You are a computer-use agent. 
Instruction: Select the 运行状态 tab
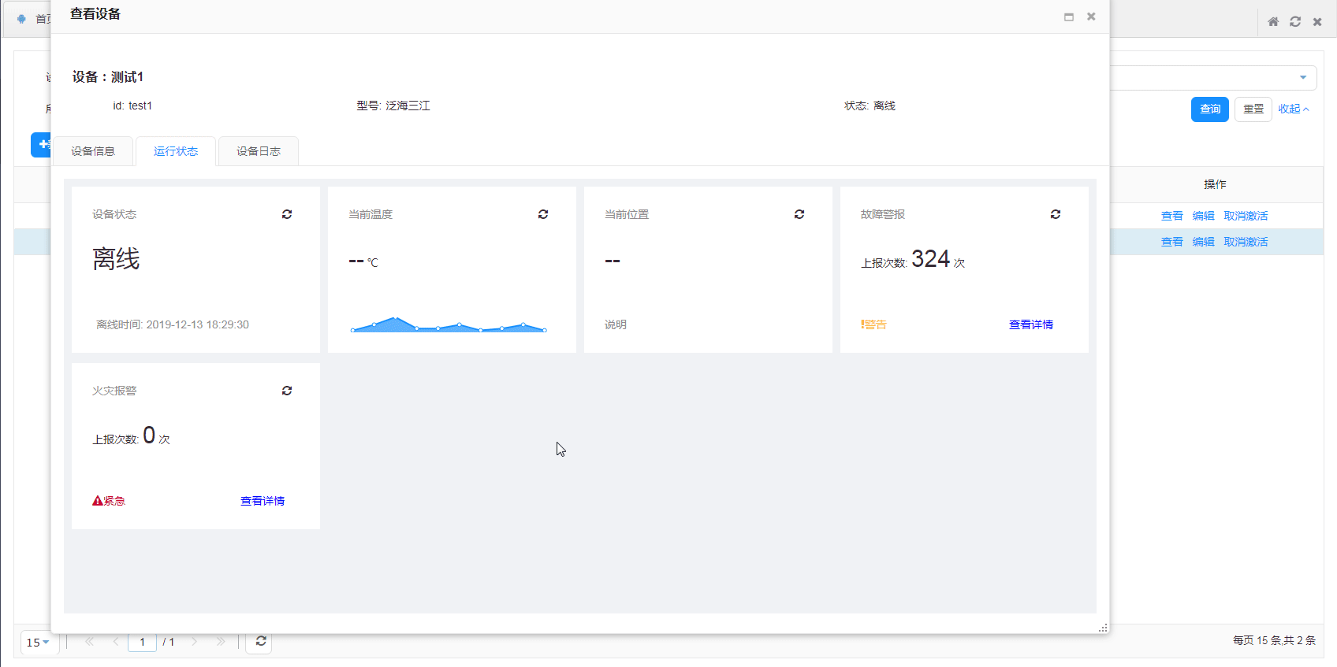[176, 151]
